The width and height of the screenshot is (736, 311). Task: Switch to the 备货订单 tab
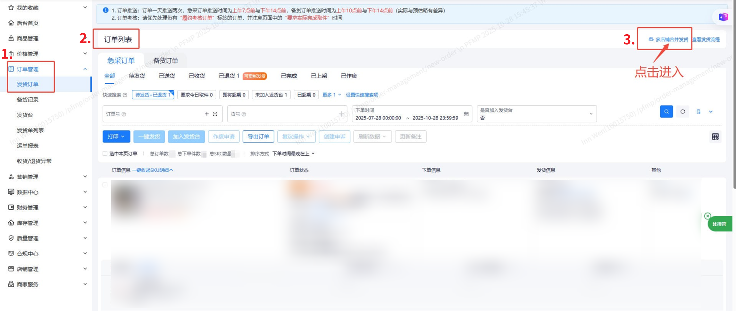[x=165, y=61]
